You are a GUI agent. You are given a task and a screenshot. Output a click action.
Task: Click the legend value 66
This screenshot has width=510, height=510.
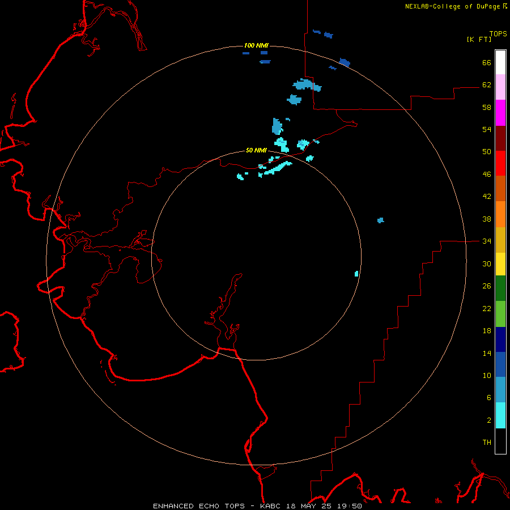[x=487, y=63]
